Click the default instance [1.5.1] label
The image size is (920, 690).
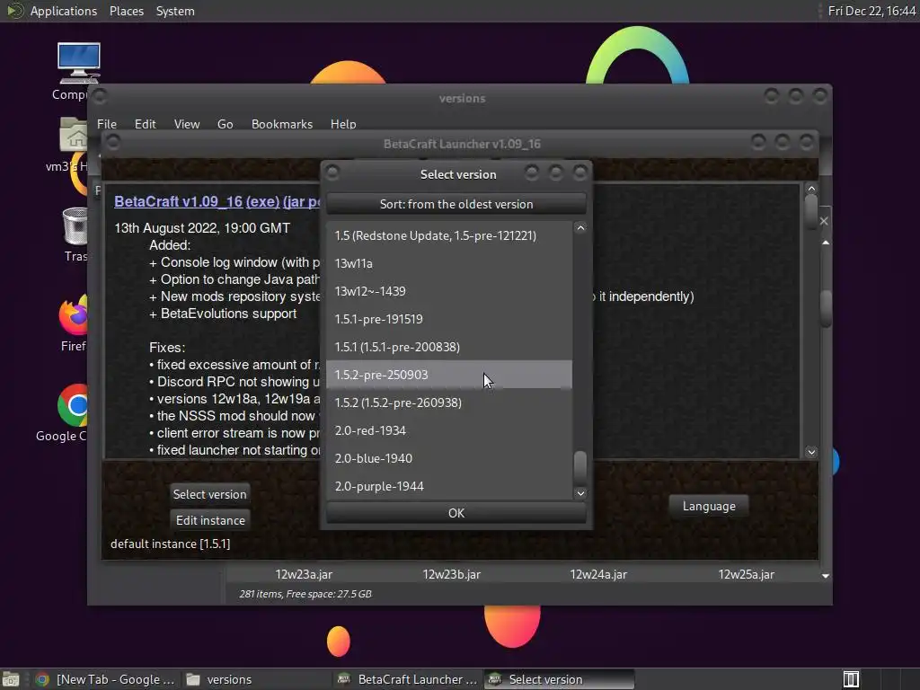[x=170, y=544]
